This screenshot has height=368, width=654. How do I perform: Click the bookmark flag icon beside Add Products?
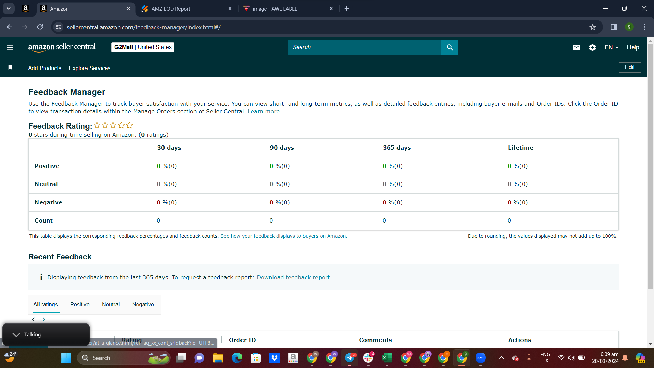click(x=10, y=67)
